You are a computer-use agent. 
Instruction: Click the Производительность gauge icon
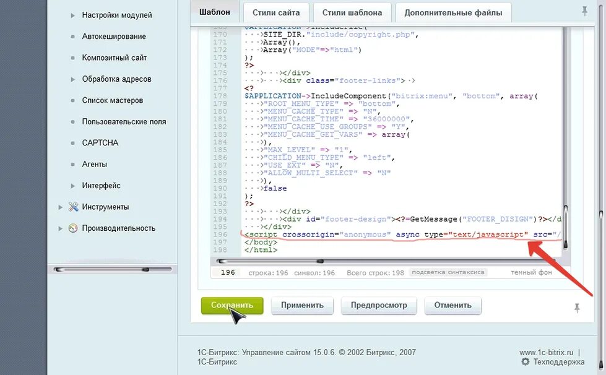click(x=73, y=228)
